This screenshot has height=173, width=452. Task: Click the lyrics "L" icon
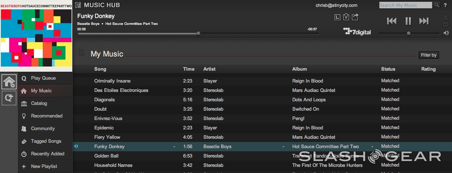point(337,17)
